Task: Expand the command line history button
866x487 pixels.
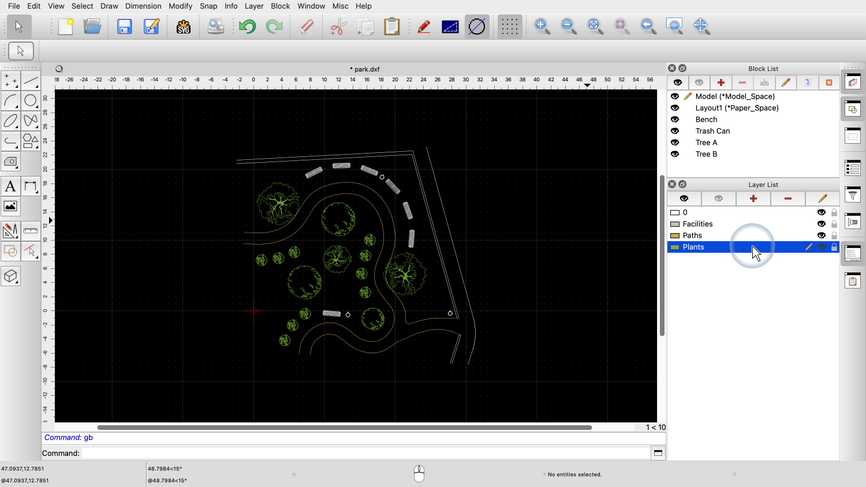Action: 658,453
